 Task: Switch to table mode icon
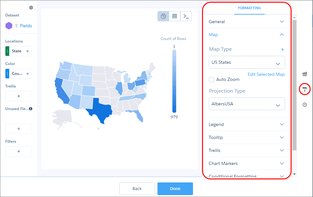pos(175,16)
